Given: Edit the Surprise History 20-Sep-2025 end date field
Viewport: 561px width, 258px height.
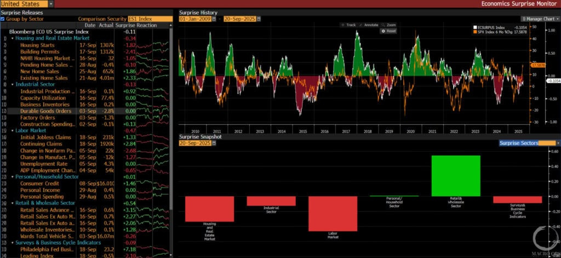Looking at the screenshot, I should click(x=240, y=19).
